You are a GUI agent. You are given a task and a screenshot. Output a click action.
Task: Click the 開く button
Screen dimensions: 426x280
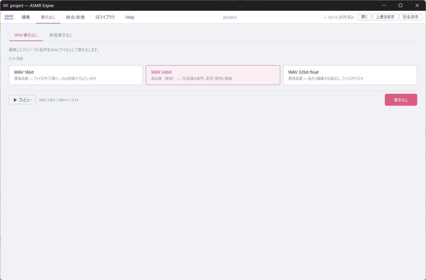pos(364,17)
